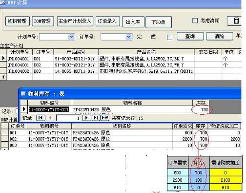Click 交货日期 column header

208,52
